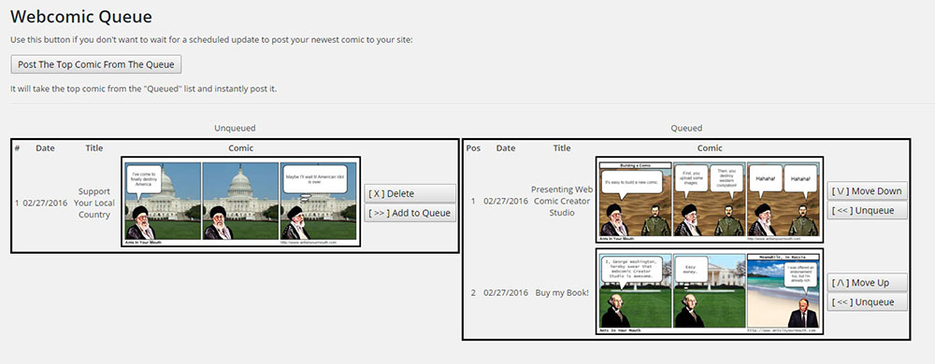Viewport: 935px width, 364px height.
Task: Click 'Comic' column header in Unqueued table
Action: pyautogui.click(x=241, y=148)
